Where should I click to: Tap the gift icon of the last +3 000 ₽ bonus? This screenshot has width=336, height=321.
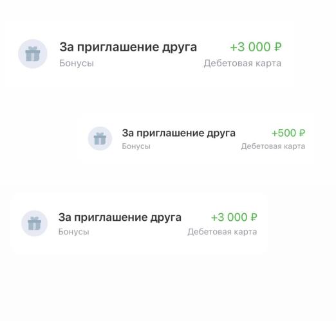(x=34, y=223)
